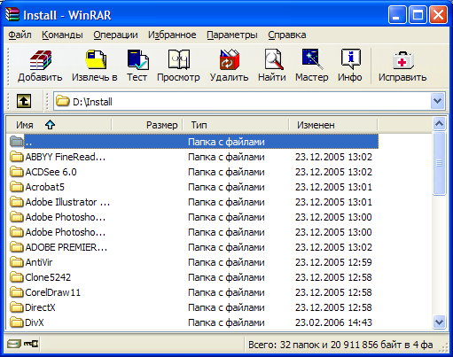Viewport: 453px width, 357px height.
Task: Click the WinRAR title bar icon
Action: point(12,15)
